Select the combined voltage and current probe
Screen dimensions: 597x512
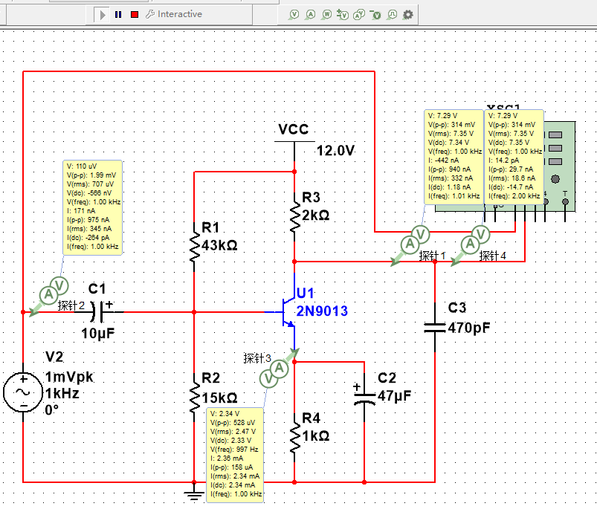click(x=359, y=15)
